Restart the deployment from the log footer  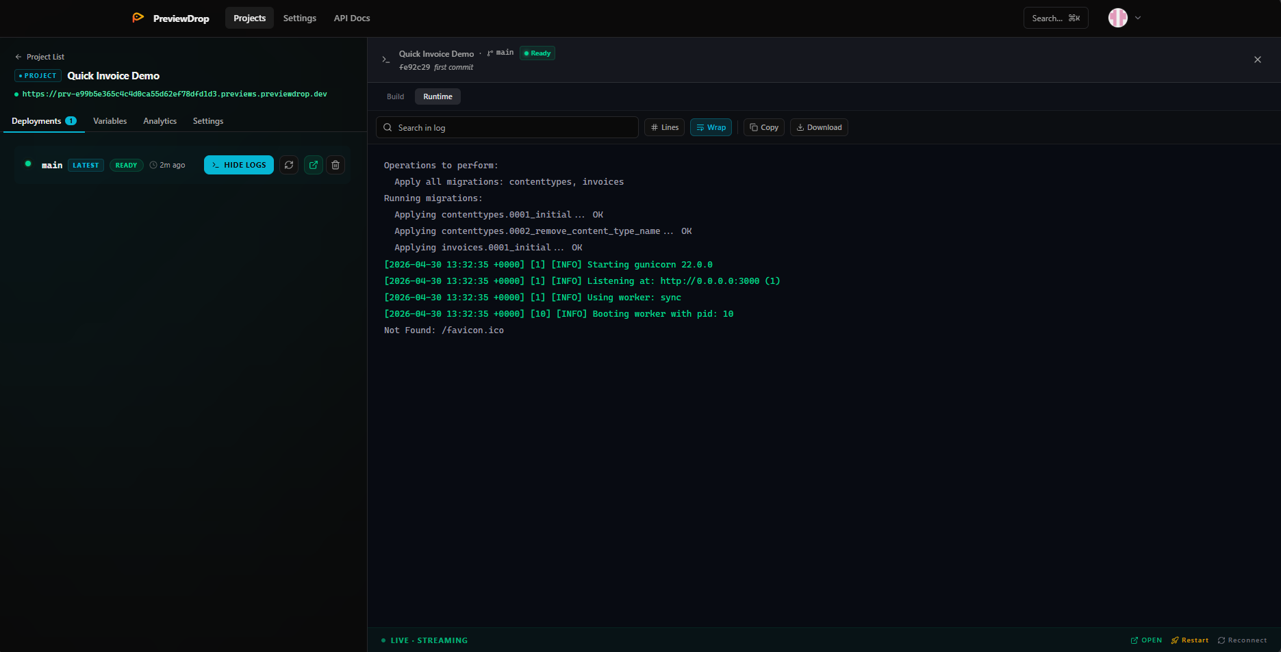[x=1189, y=640]
